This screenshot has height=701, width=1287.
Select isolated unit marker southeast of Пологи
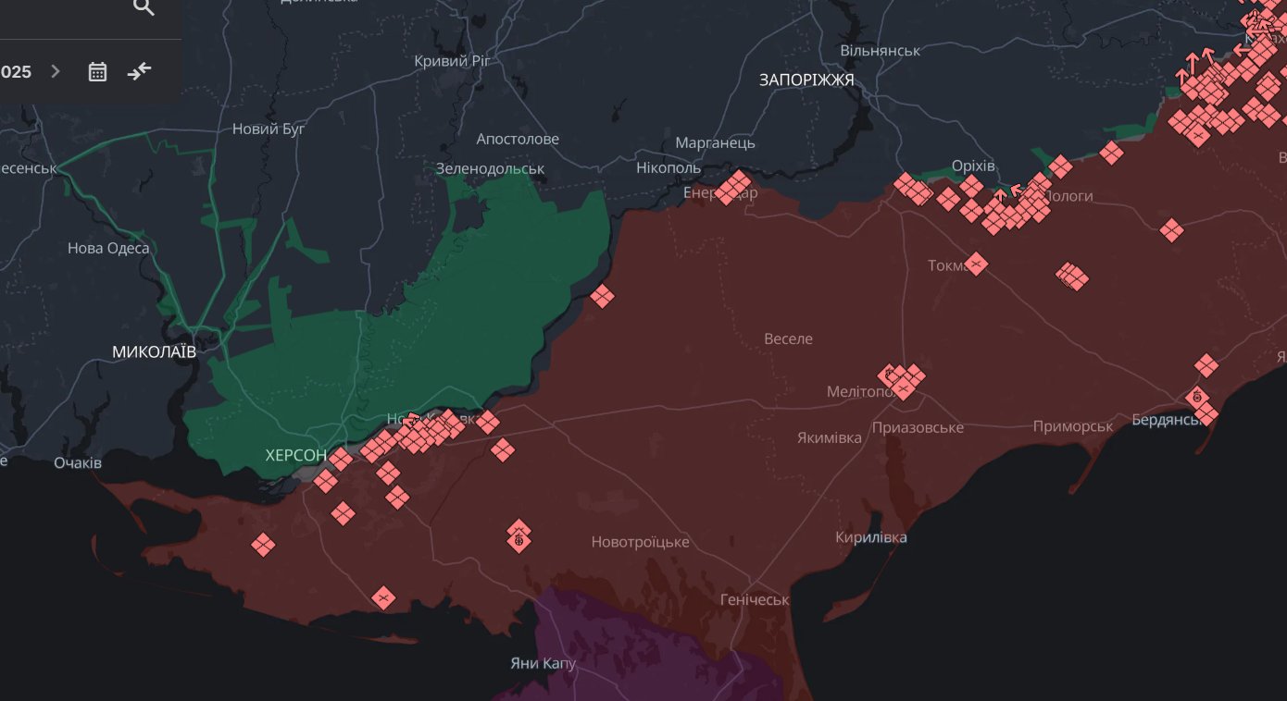pyautogui.click(x=1172, y=229)
